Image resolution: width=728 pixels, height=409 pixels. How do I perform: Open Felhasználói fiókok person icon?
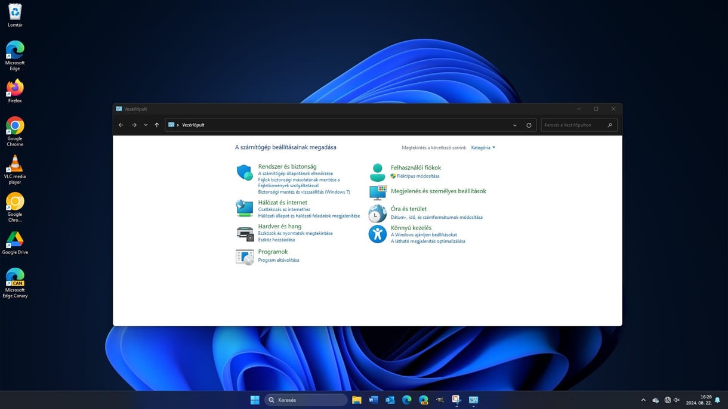click(x=377, y=172)
